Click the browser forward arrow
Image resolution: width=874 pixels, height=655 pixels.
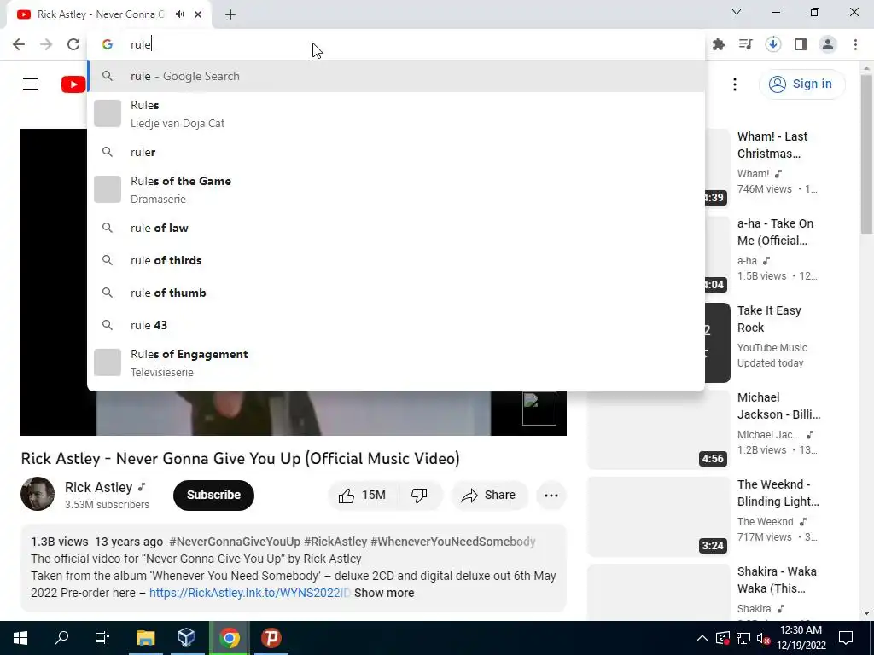46,44
